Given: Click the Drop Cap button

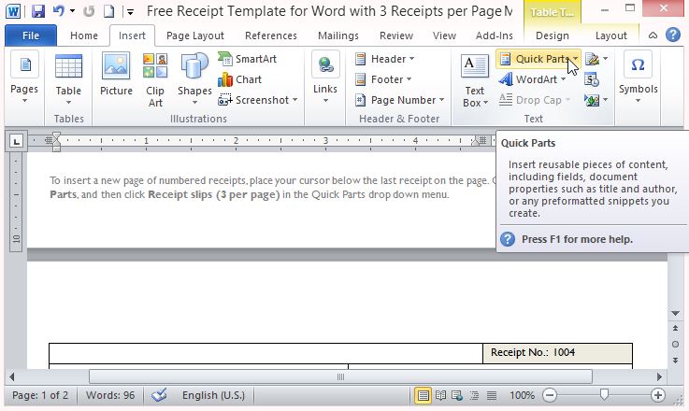Looking at the screenshot, I should coord(535,100).
